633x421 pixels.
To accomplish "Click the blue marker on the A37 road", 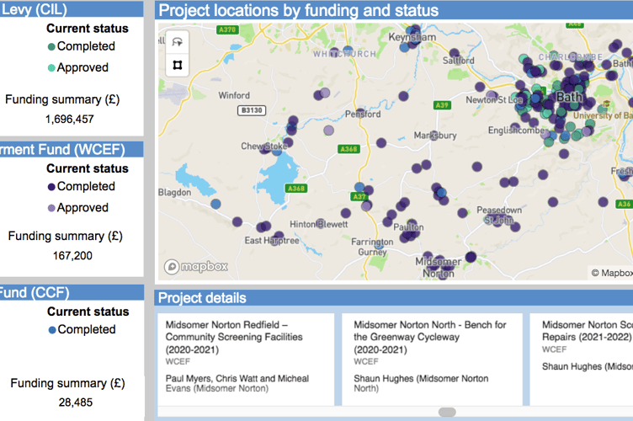I will tap(359, 187).
